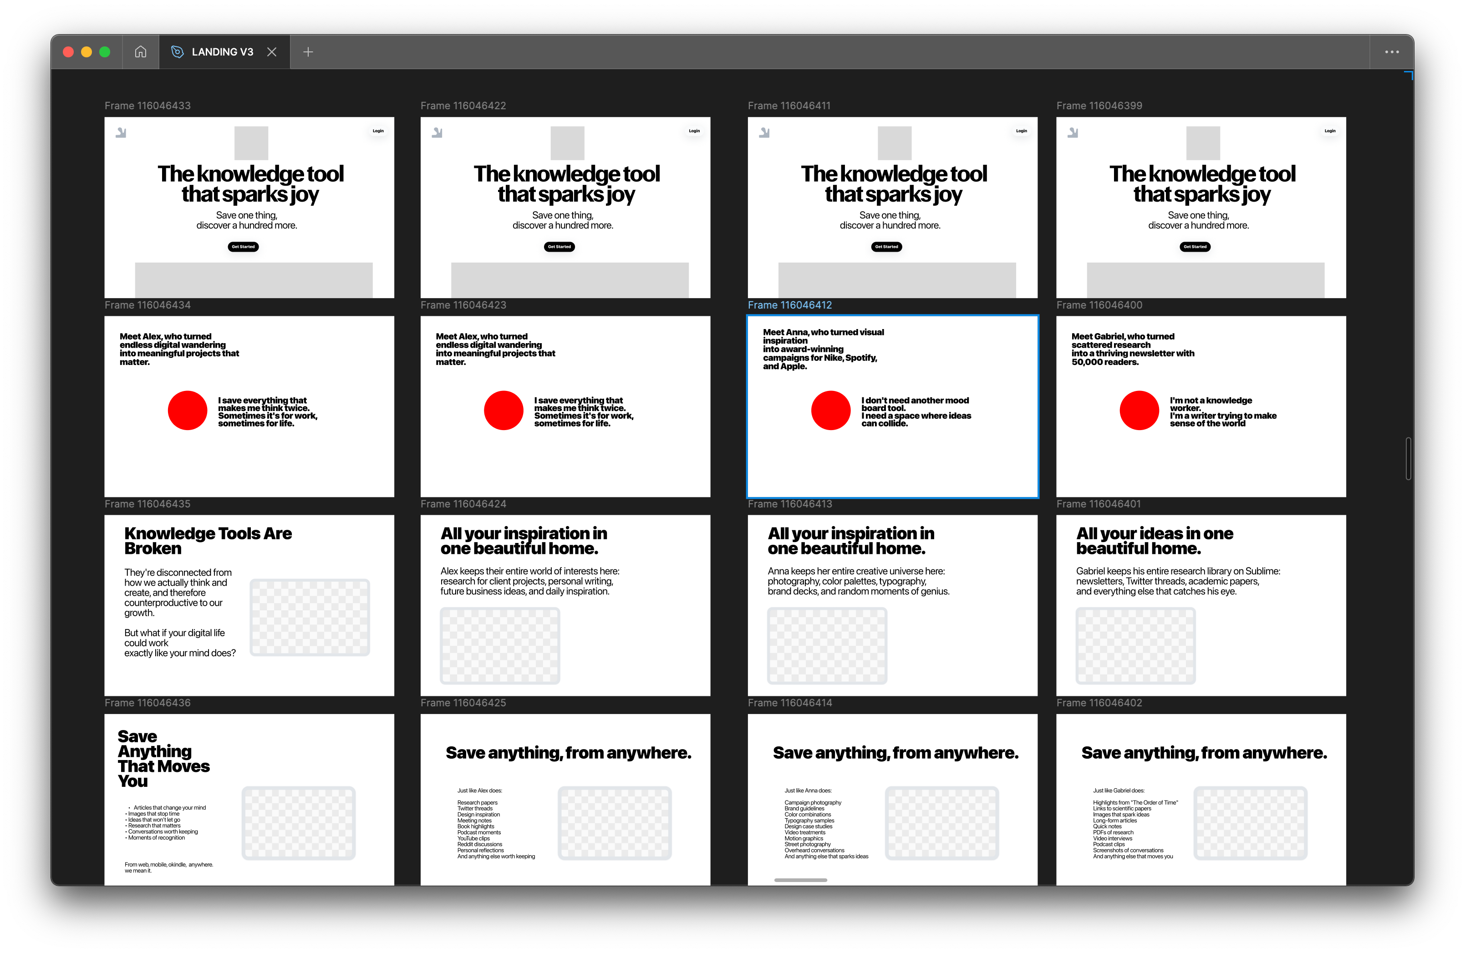Open the three-dot overflow menu
1465x953 pixels.
coord(1392,52)
